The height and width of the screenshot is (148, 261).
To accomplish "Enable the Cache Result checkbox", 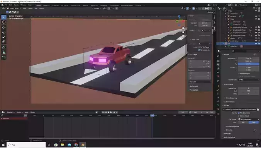I will pyautogui.click(x=239, y=116).
